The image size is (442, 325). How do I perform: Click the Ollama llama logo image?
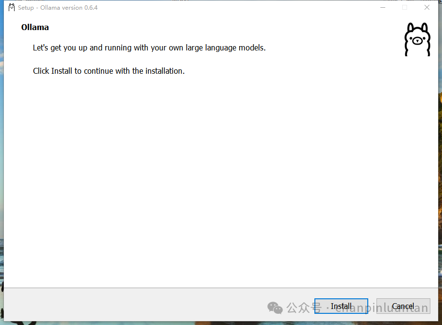417,39
